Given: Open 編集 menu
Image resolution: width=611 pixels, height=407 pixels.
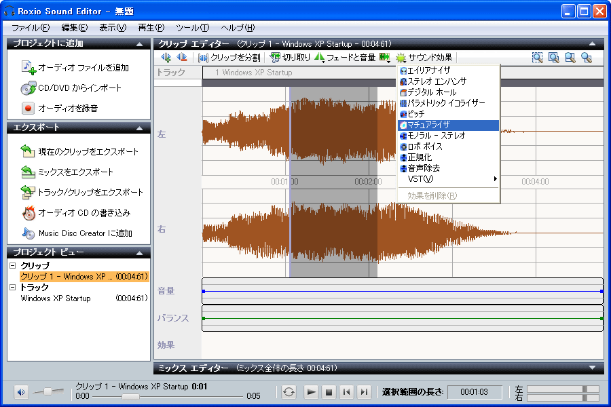Looking at the screenshot, I should (x=74, y=28).
